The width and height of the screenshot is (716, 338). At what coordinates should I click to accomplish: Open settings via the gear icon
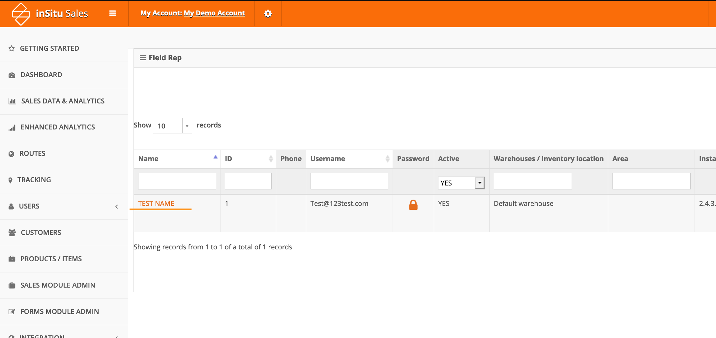[268, 14]
